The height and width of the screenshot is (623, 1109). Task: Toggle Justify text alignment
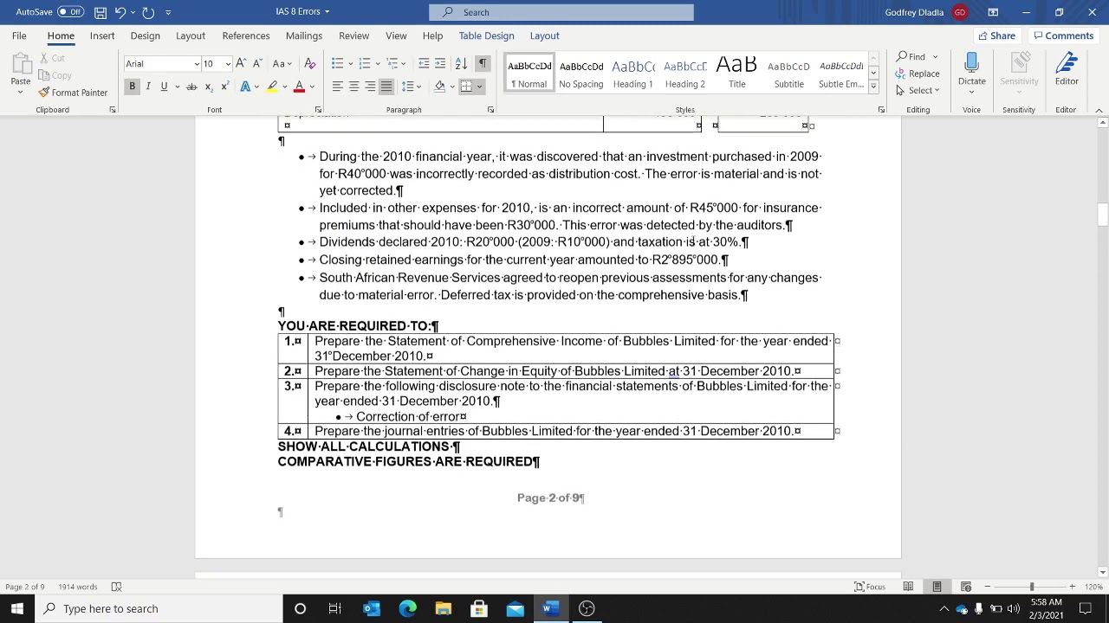(386, 87)
